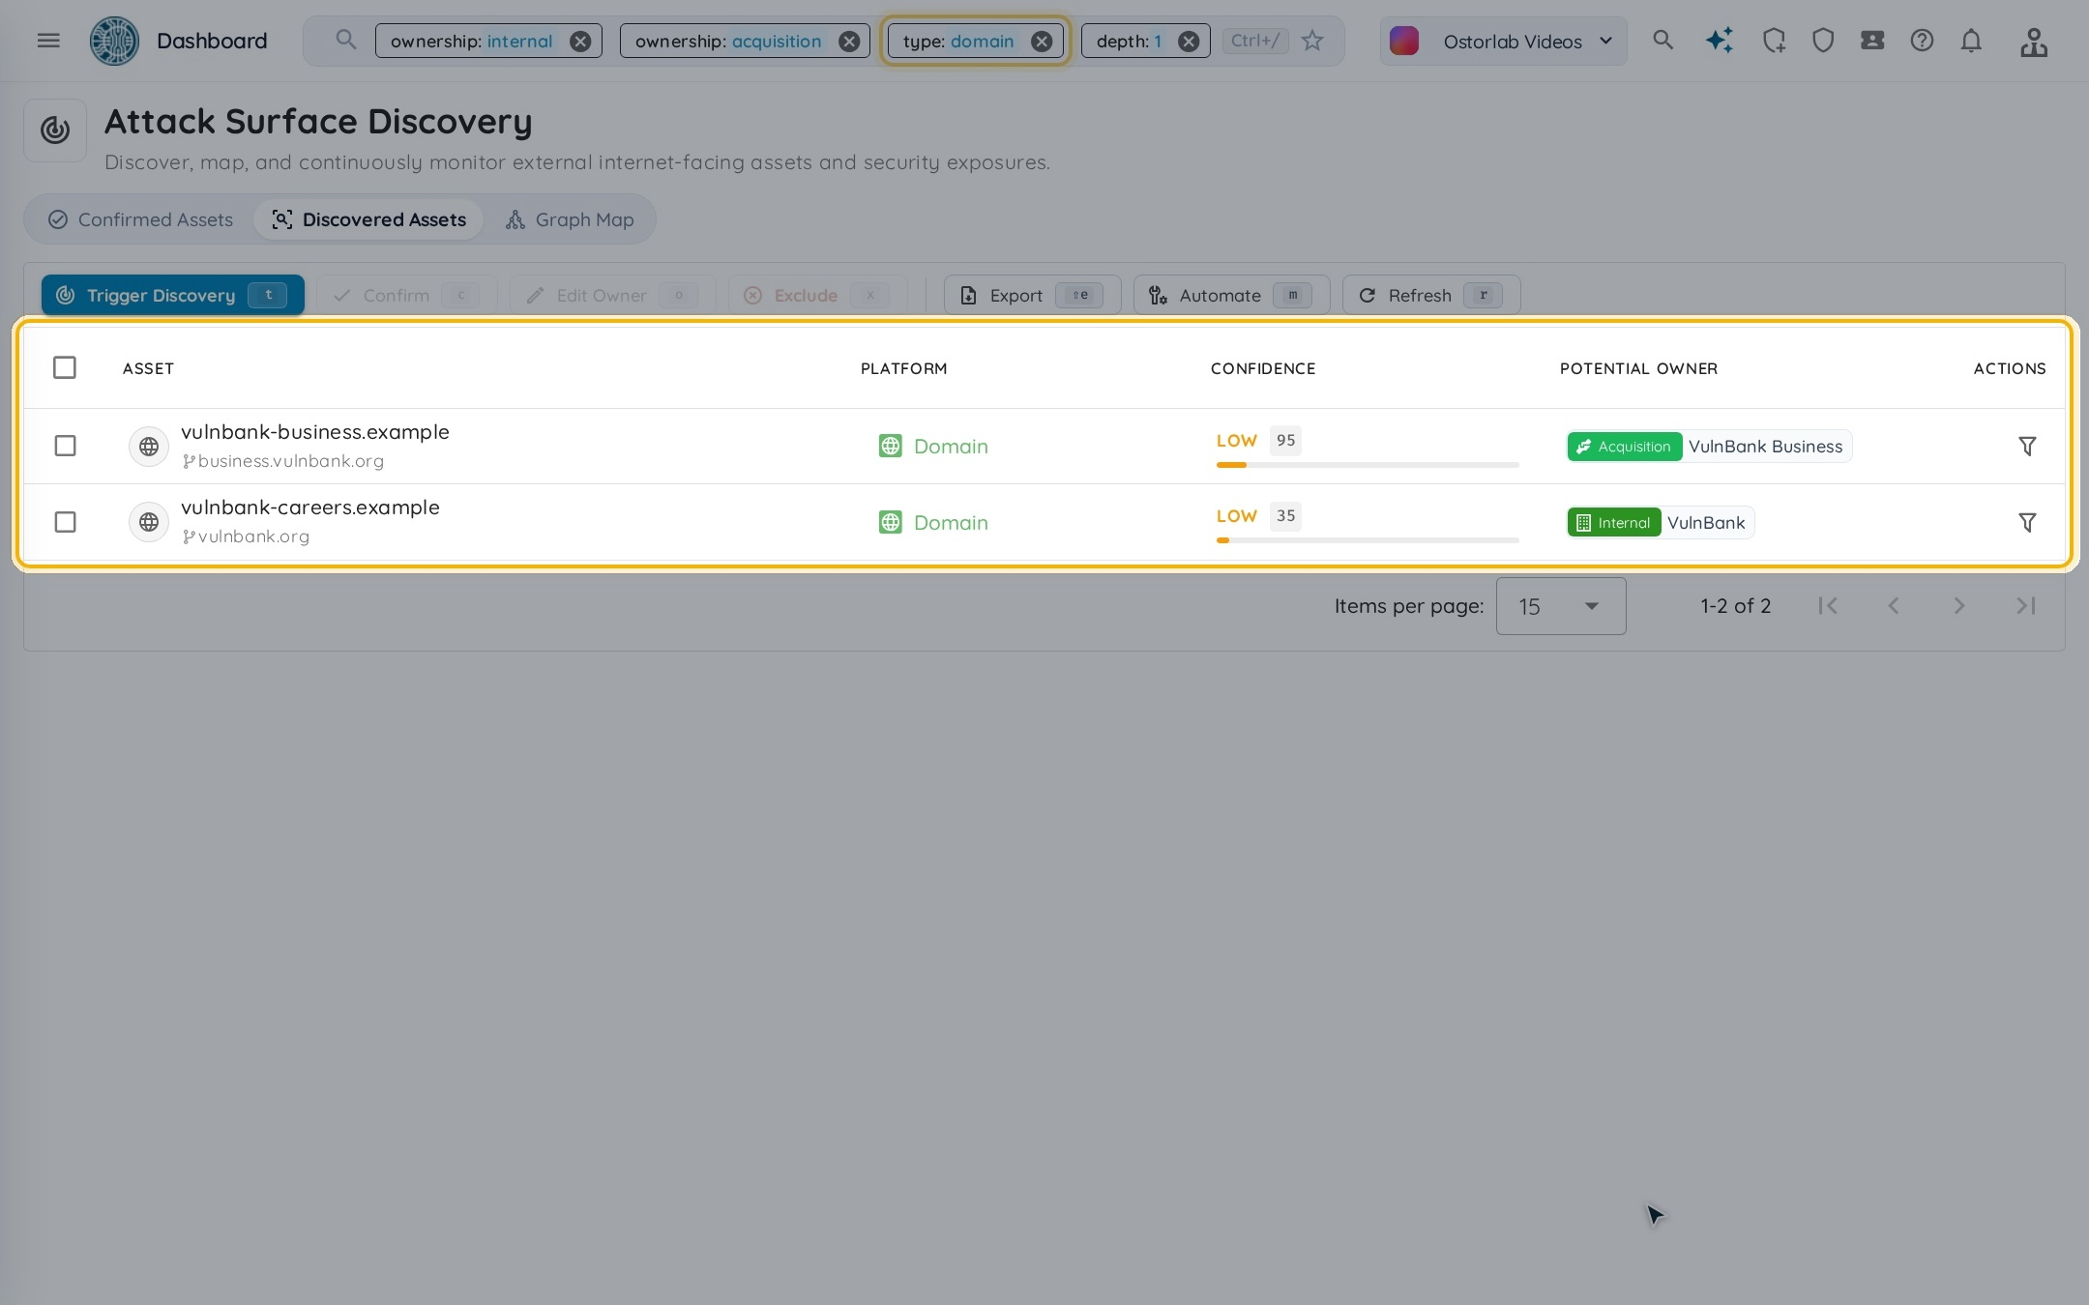Remove the ownership: acquisition filter chip
Viewport: 2089px width, 1305px height.
pyautogui.click(x=849, y=41)
